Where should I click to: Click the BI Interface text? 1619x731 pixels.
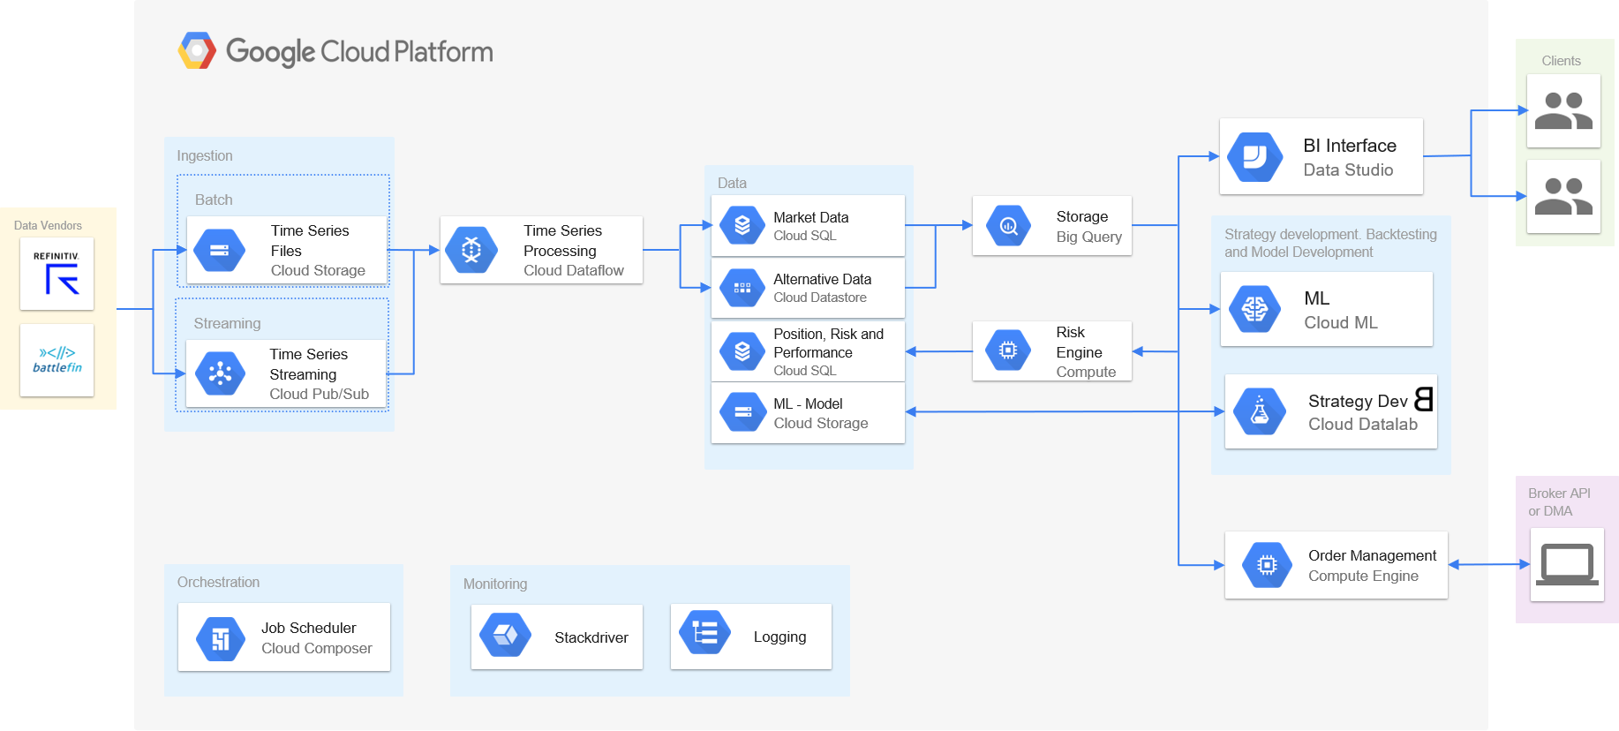click(x=1349, y=146)
